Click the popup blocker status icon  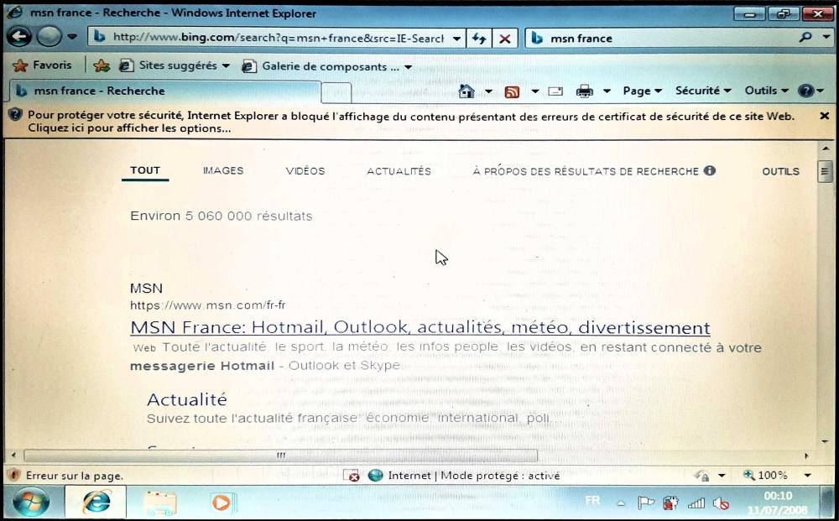click(352, 476)
